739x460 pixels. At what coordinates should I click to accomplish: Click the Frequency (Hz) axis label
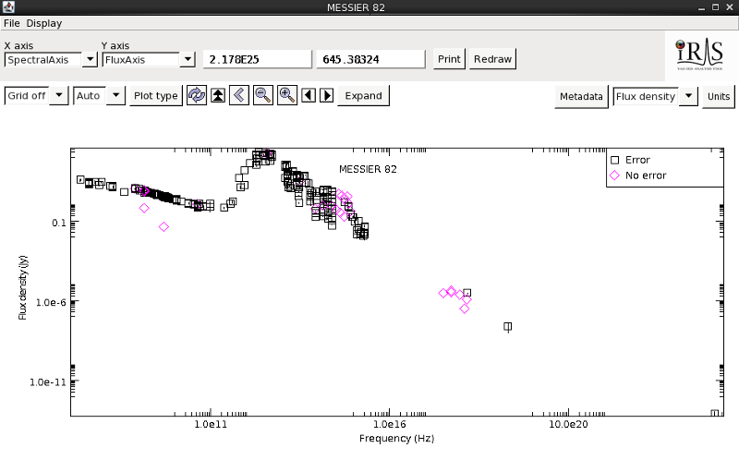(x=397, y=439)
